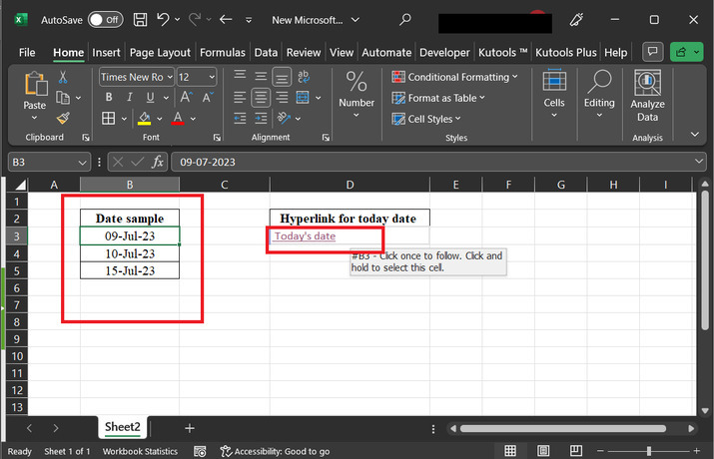The width and height of the screenshot is (714, 459).
Task: Click the Italic button in Font group
Action: pos(128,97)
